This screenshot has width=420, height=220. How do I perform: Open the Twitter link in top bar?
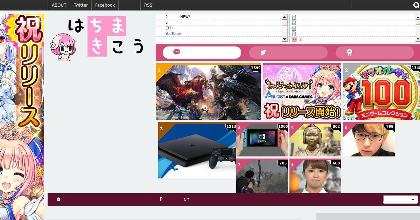pos(81,5)
